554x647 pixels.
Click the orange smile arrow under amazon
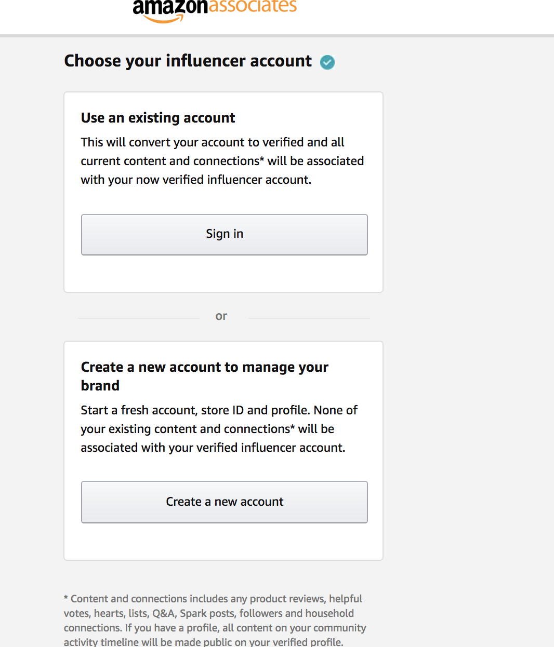click(164, 20)
